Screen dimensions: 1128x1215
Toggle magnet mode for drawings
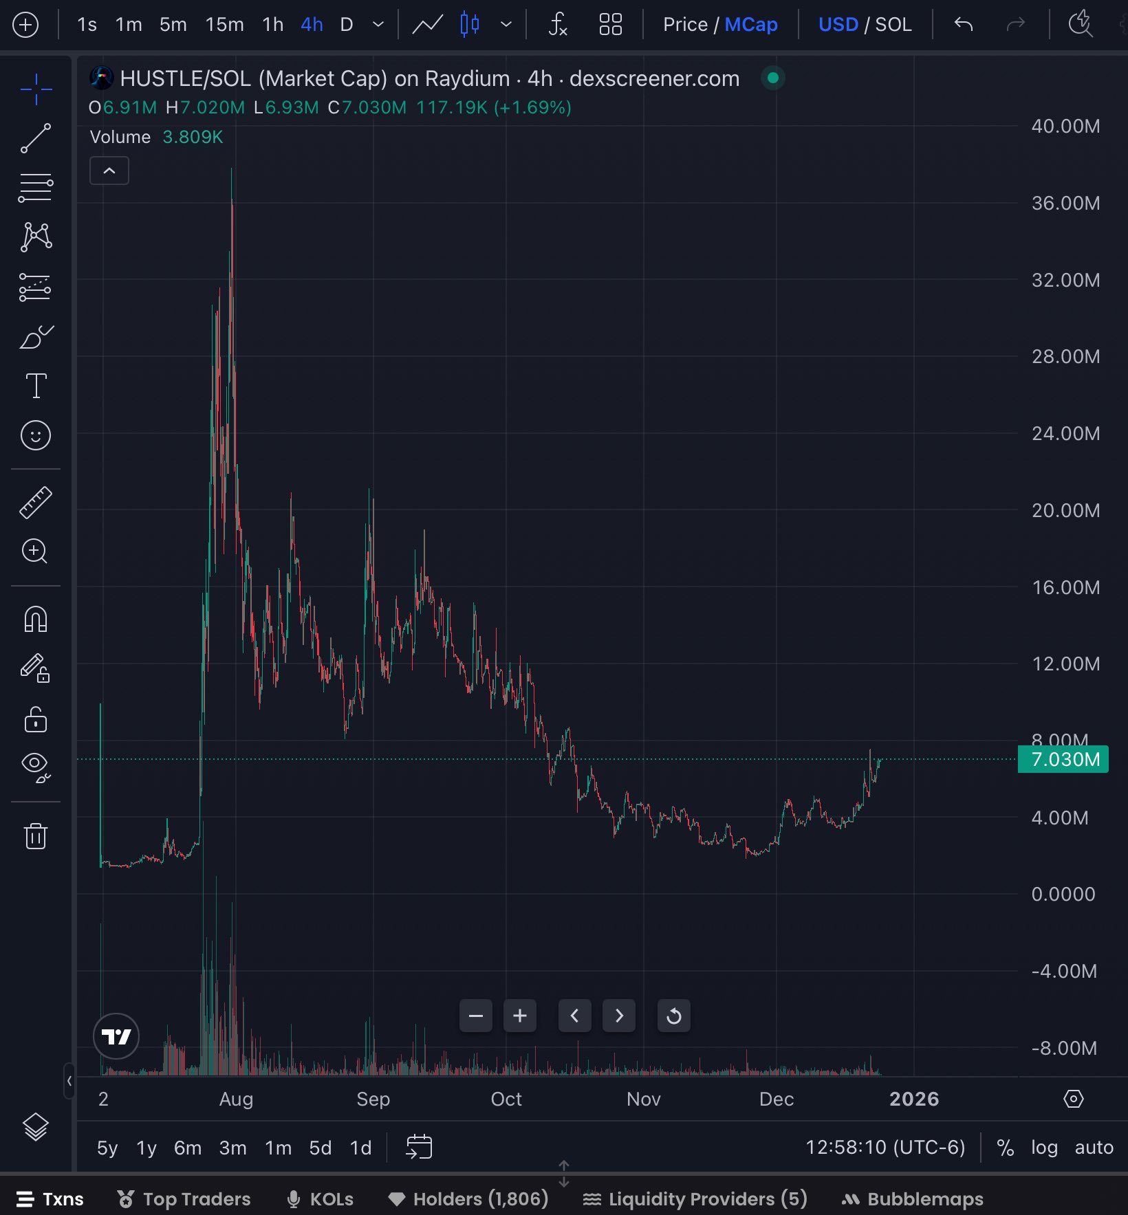pyautogui.click(x=36, y=619)
